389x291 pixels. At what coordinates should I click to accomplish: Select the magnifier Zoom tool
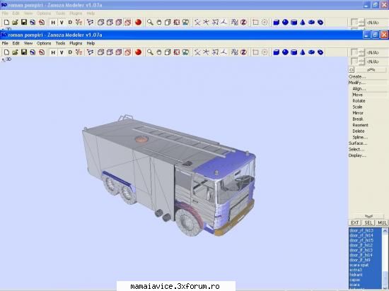tap(150, 52)
